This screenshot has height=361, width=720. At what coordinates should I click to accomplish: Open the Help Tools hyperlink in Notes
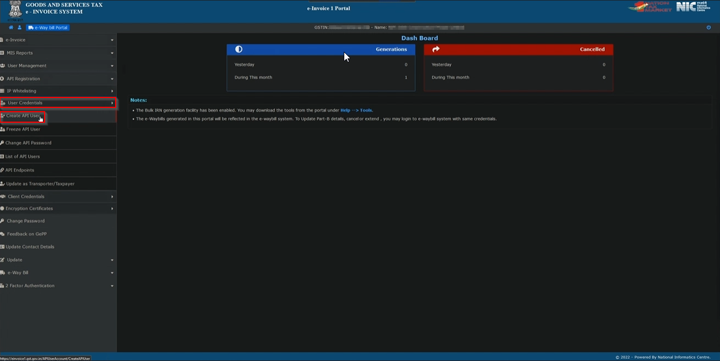(357, 110)
